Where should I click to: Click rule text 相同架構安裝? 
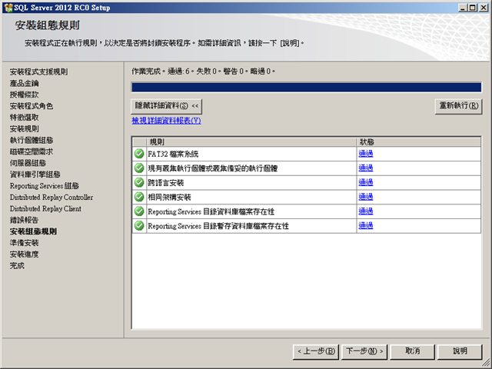point(169,198)
